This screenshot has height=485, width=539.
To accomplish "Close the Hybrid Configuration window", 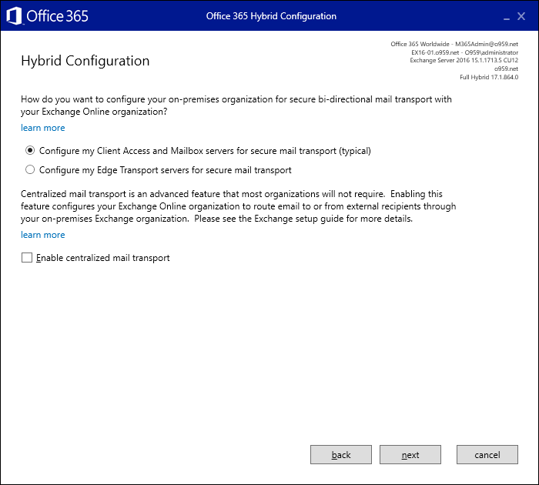I will pyautogui.click(x=521, y=16).
